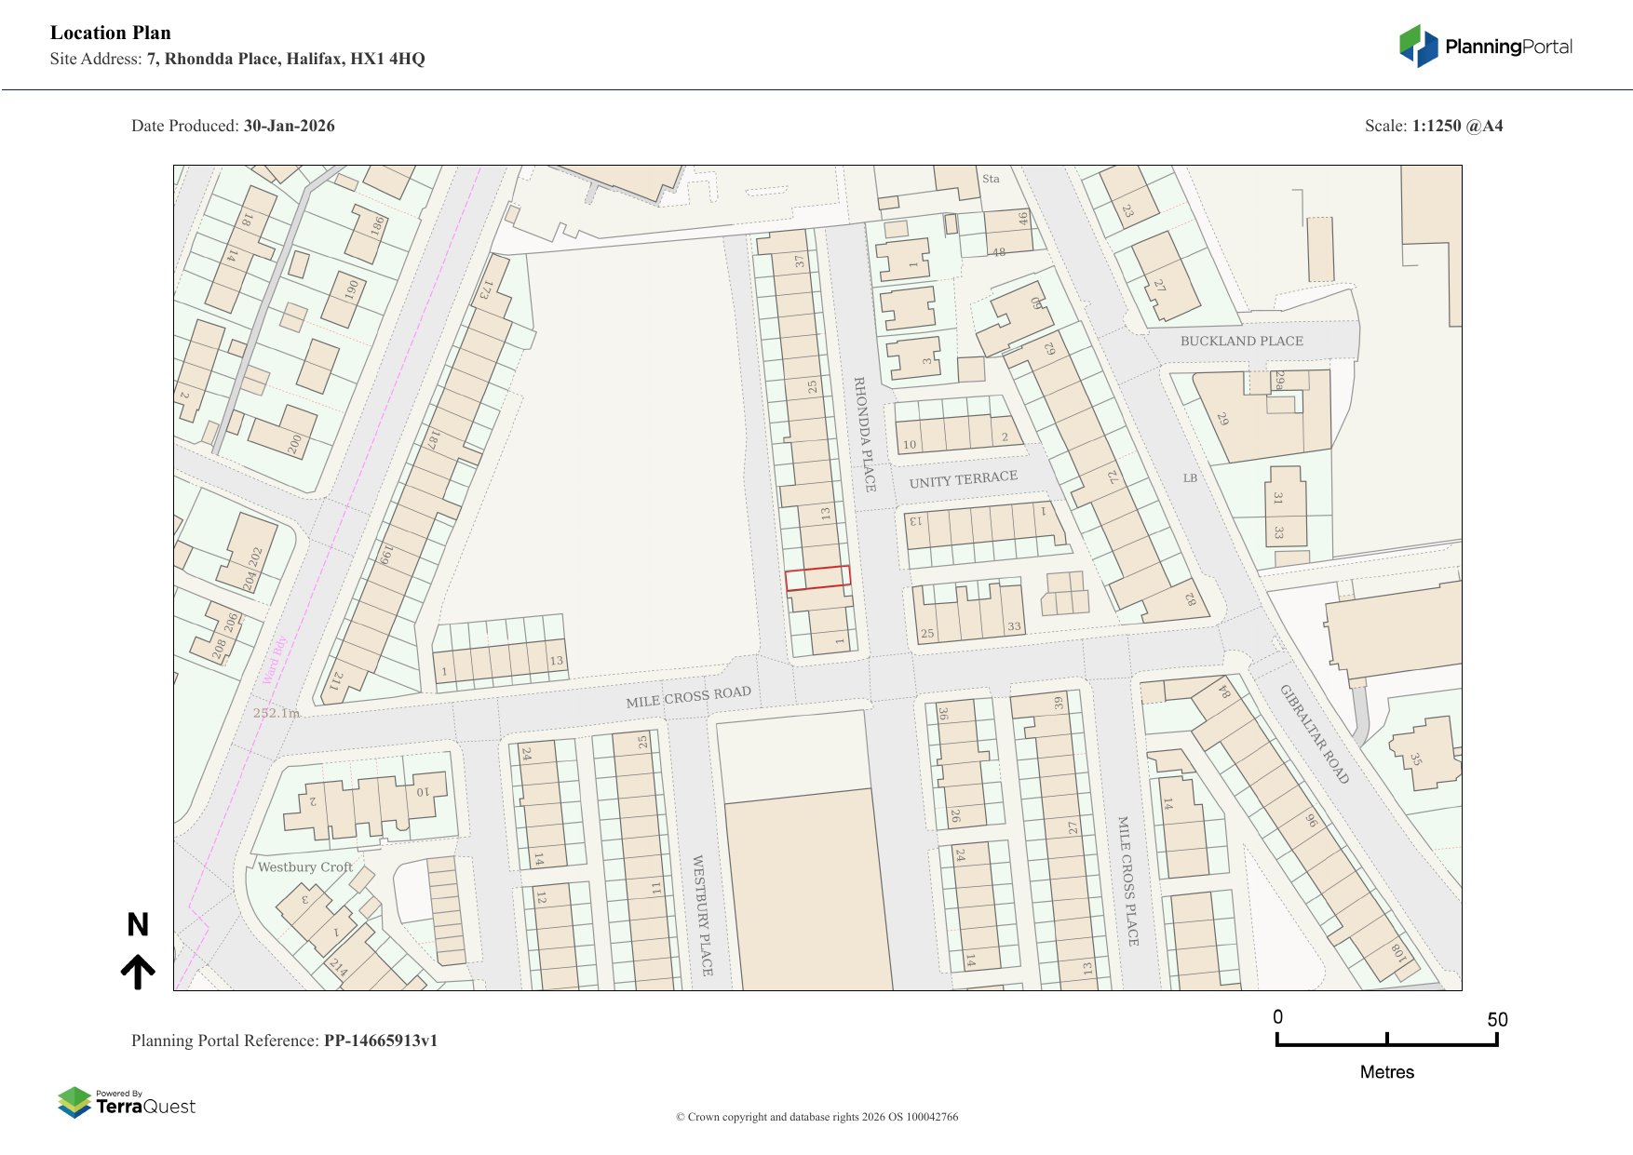This screenshot has height=1155, width=1633.
Task: Click the Unity Terrace street label
Action: (x=963, y=479)
